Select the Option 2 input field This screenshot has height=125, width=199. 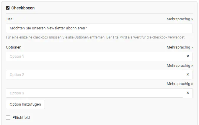click(x=94, y=75)
